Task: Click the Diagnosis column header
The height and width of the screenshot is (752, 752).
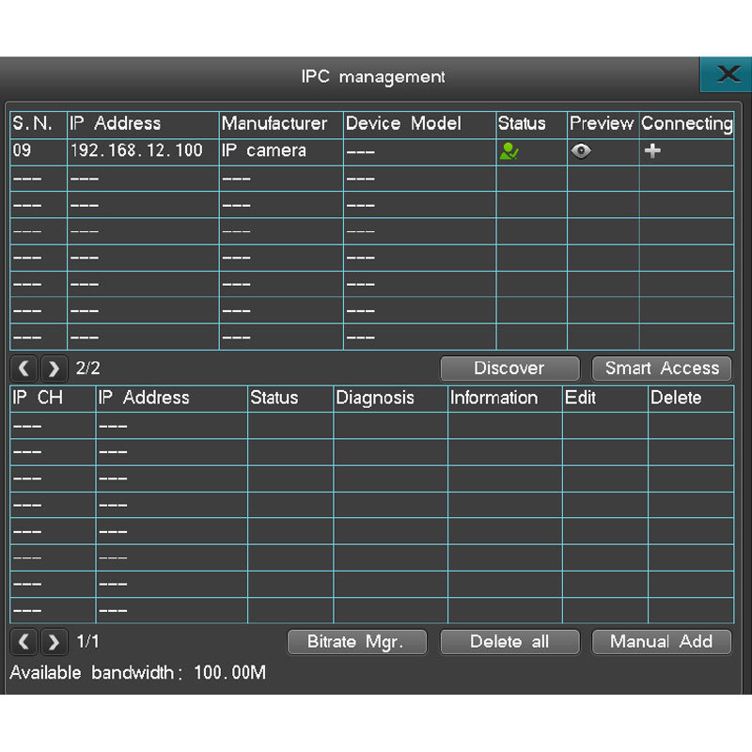Action: click(x=390, y=399)
